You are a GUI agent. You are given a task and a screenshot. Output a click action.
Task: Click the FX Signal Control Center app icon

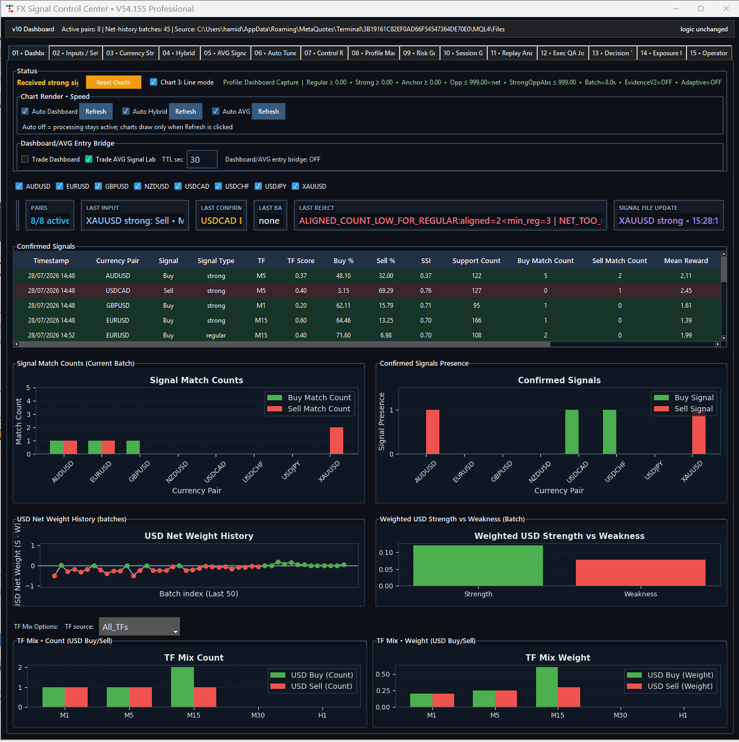pos(10,9)
